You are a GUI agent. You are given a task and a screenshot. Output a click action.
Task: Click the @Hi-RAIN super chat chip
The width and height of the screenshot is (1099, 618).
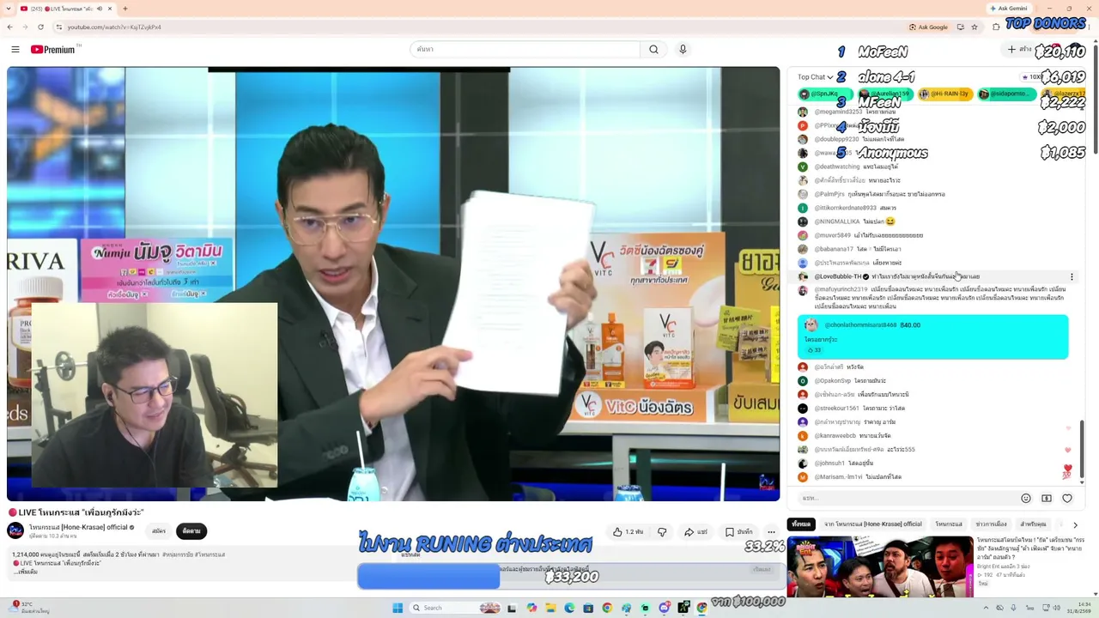pyautogui.click(x=944, y=94)
